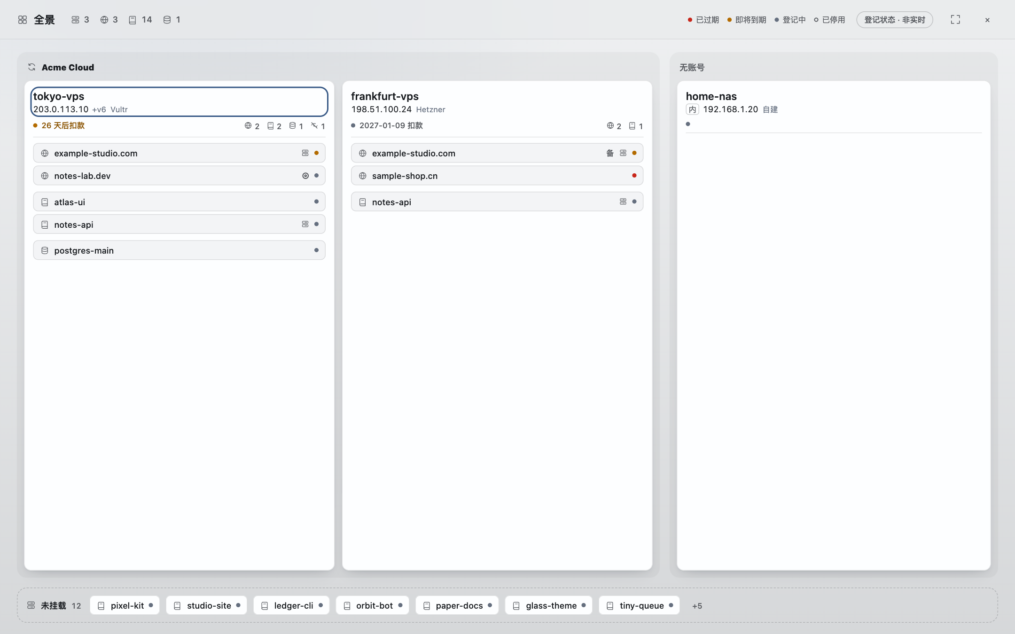Click the 未挂载 server icon
This screenshot has height=634, width=1015.
[x=31, y=605]
